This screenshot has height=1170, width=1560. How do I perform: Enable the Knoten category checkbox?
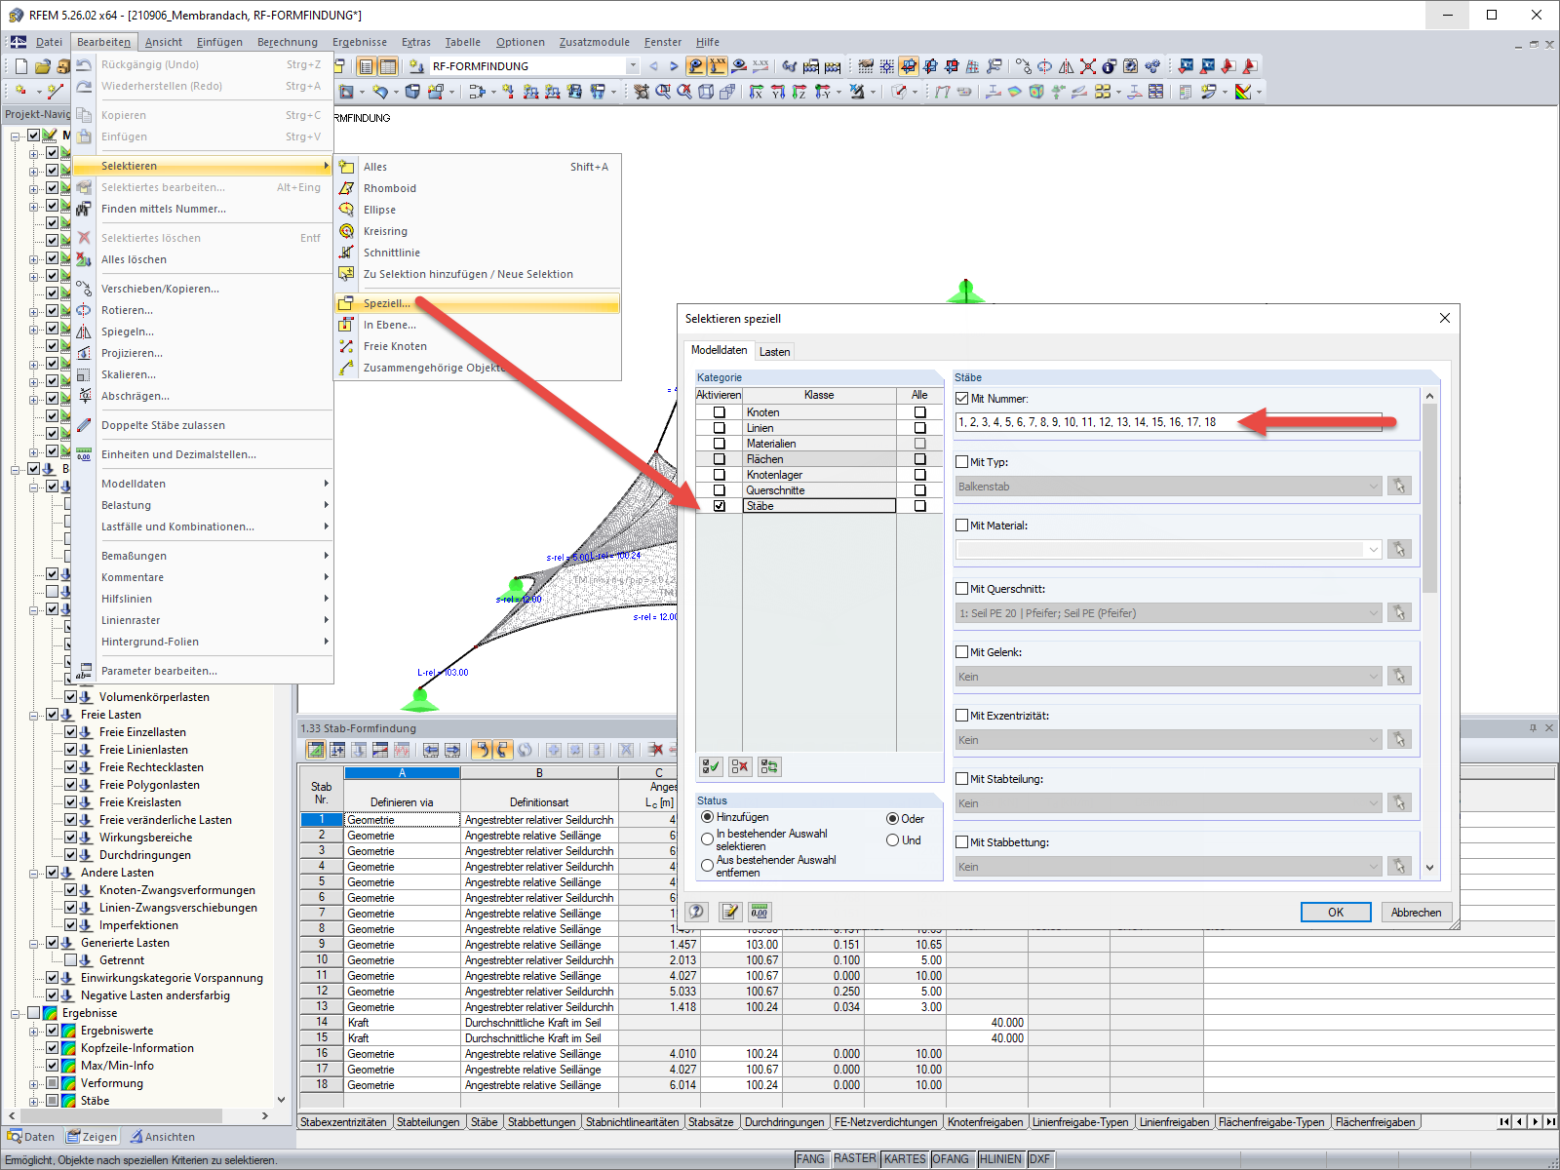coord(720,412)
